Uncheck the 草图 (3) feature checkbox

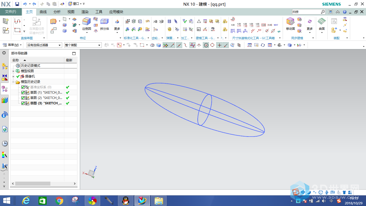[23, 103]
